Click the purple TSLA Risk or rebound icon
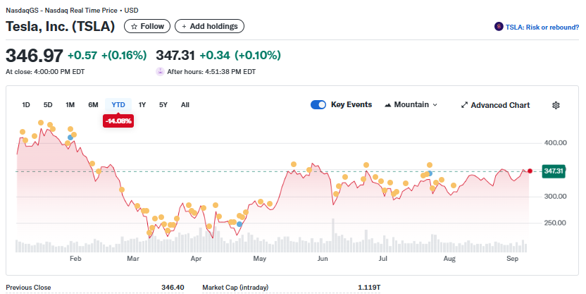586x294 pixels. pyautogui.click(x=499, y=27)
